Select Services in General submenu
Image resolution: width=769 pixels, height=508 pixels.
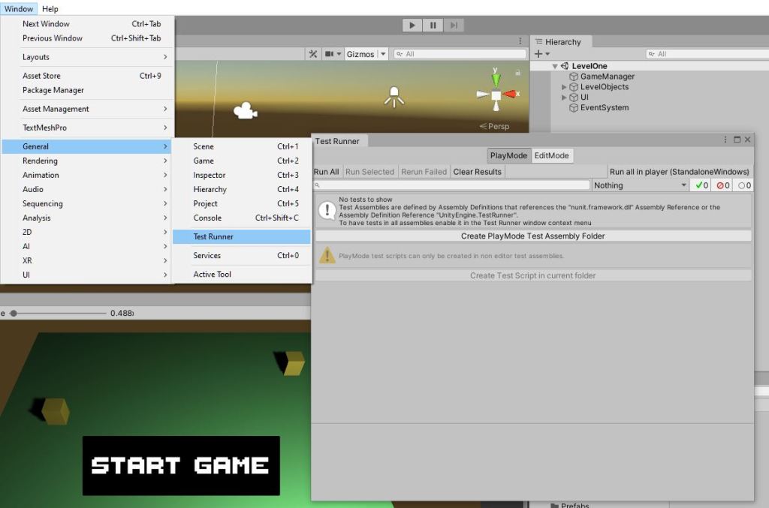(x=242, y=255)
